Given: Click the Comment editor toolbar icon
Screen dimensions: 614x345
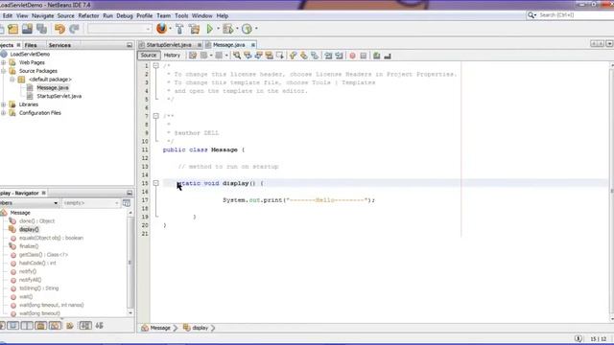Looking at the screenshot, I should [377, 56].
